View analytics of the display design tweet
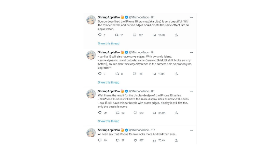 coord(154,113)
